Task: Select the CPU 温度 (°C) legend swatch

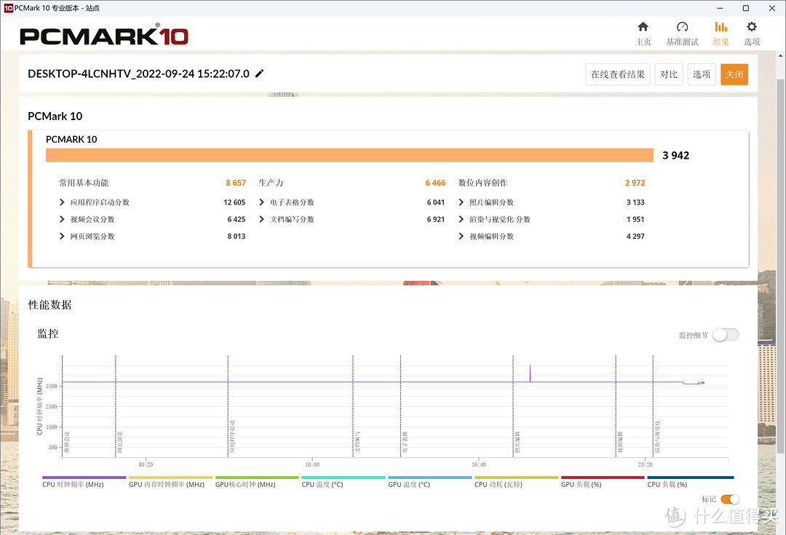Action: pos(344,477)
